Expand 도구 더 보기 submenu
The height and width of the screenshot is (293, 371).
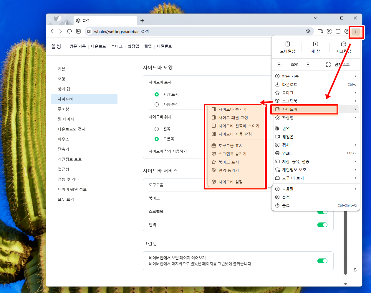316,178
